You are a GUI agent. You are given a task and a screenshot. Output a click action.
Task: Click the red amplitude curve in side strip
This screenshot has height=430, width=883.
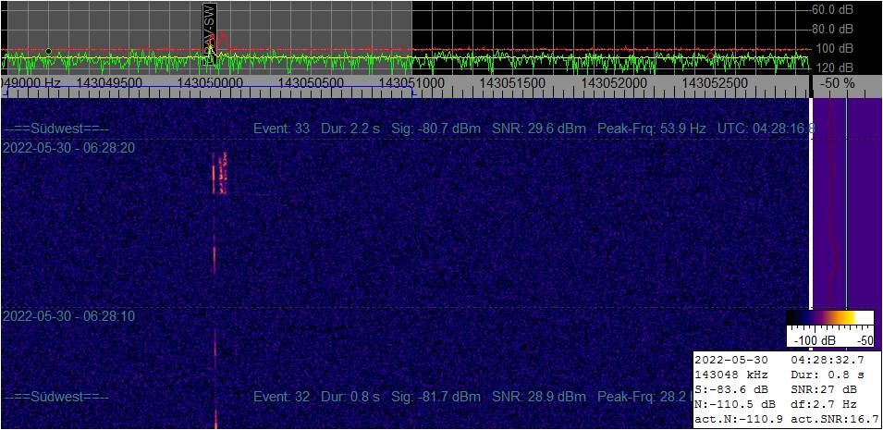(x=834, y=203)
